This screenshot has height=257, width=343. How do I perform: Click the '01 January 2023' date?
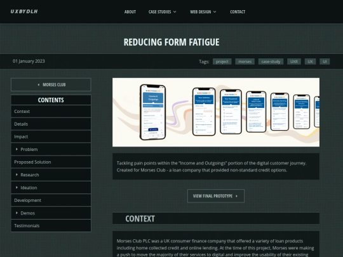click(29, 61)
